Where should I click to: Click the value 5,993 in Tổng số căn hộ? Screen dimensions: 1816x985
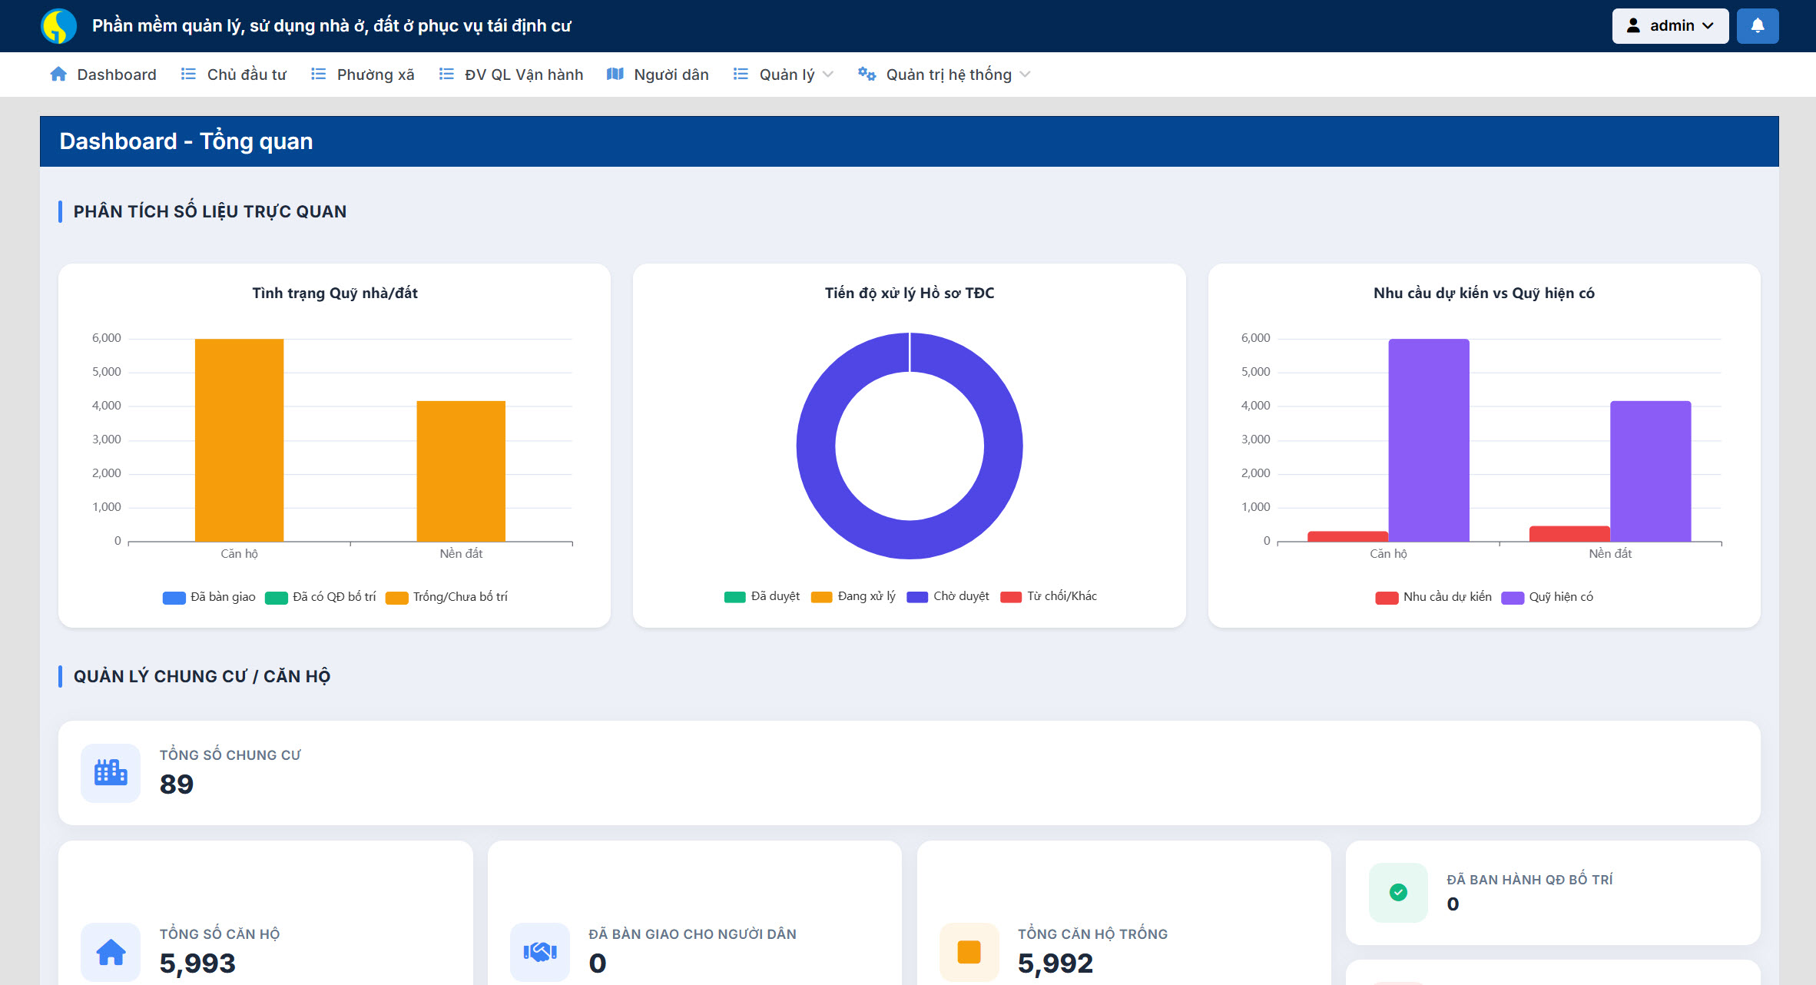(x=197, y=963)
